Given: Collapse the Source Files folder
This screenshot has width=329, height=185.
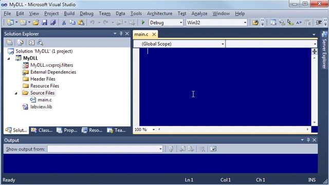Looking at the screenshot, I should (x=16, y=93).
